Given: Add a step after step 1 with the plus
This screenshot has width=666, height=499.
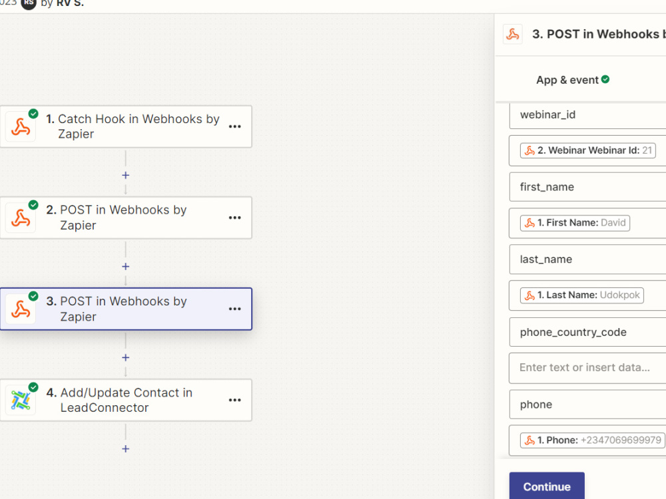Looking at the screenshot, I should point(125,175).
